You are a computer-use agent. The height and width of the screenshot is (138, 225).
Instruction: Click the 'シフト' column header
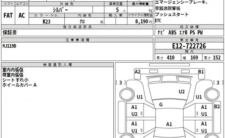(8, 4)
